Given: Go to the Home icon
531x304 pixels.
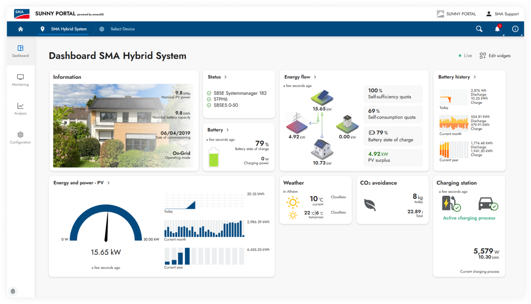Looking at the screenshot, I should [20, 29].
